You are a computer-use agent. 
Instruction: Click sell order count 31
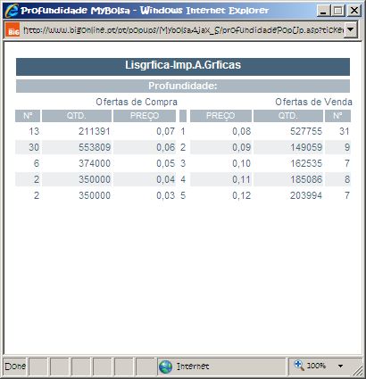[345, 131]
